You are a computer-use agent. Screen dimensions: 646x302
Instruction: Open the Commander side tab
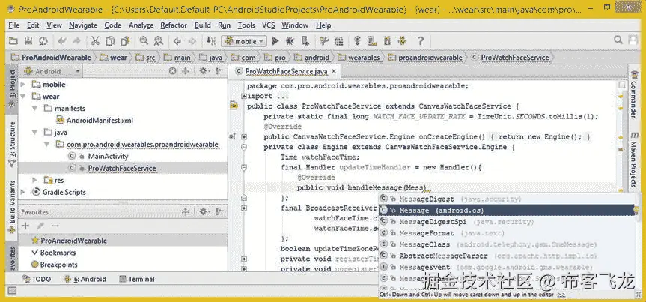635,94
